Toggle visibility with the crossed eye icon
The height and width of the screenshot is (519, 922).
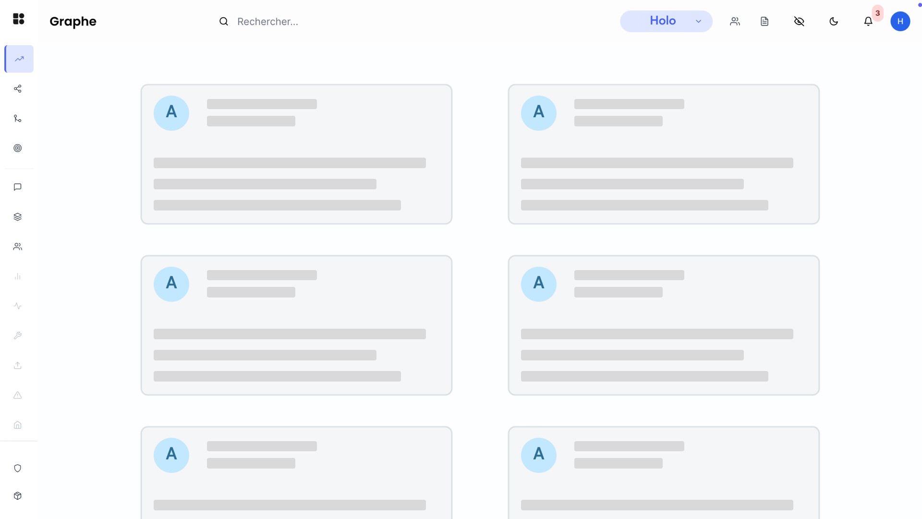[799, 22]
